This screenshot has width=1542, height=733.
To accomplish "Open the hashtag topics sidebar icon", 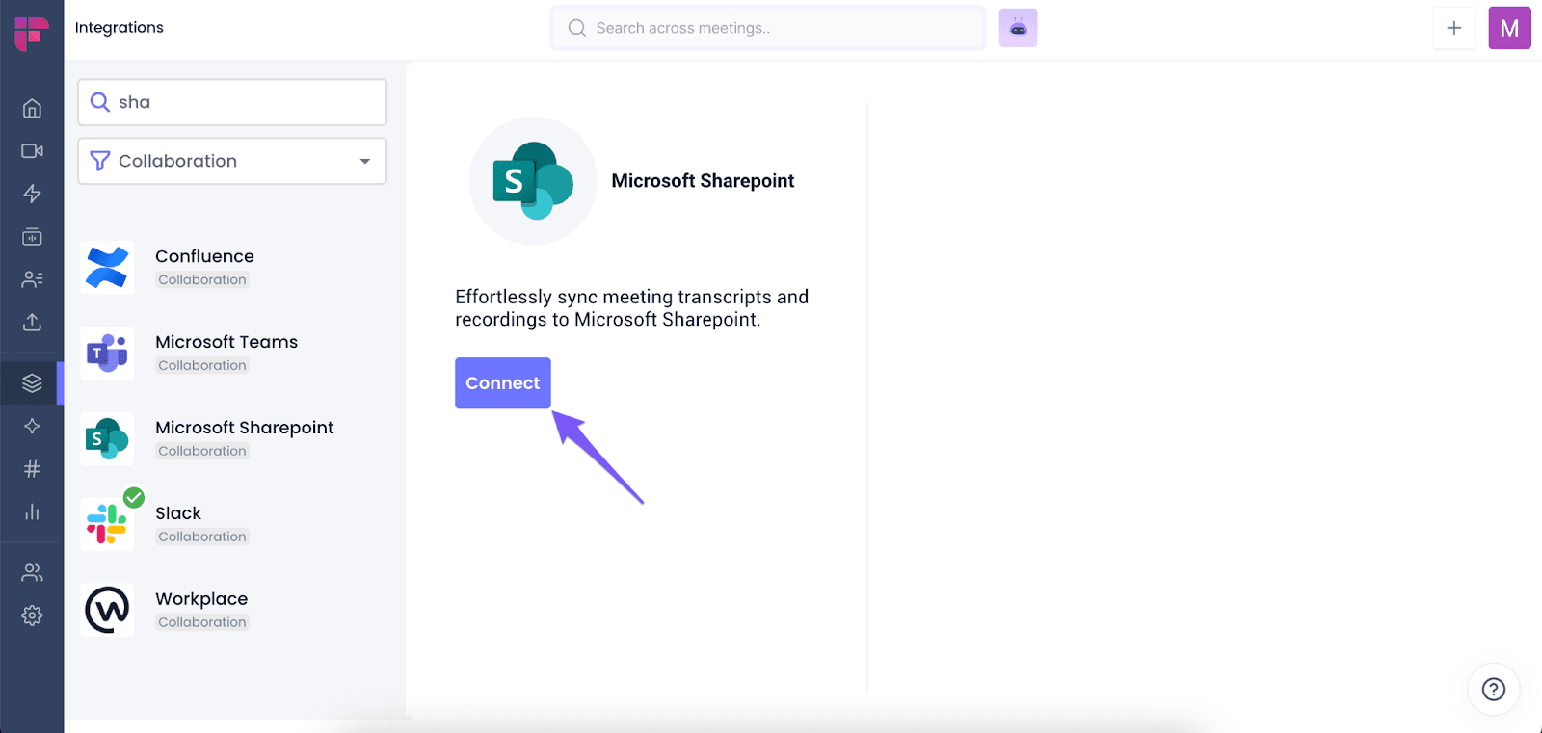I will click(32, 469).
